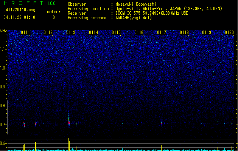Click the 0111 time marker
Image resolution: width=238 pixels, height=151 pixels.
pyautogui.click(x=25, y=32)
